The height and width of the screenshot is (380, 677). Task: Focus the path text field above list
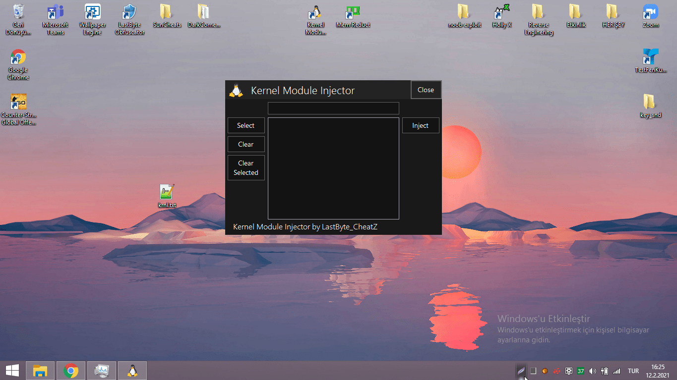pos(333,108)
